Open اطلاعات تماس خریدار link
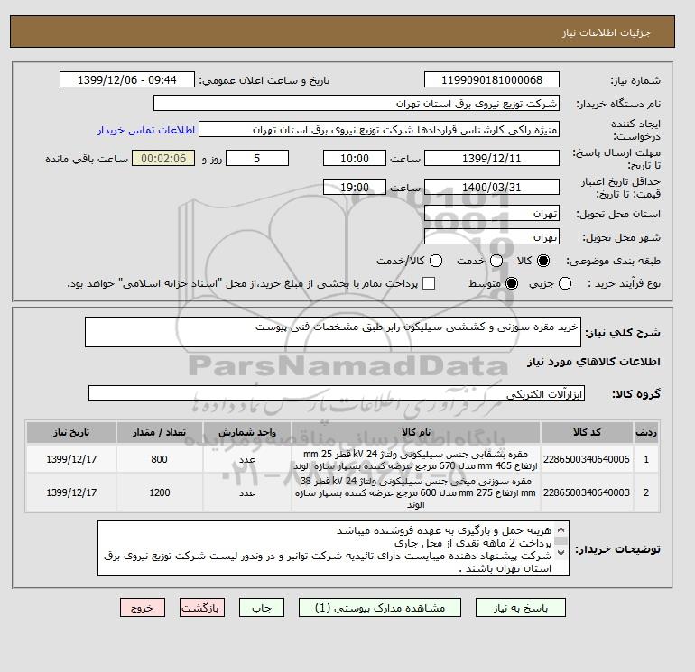695x672 pixels. pyautogui.click(x=146, y=130)
